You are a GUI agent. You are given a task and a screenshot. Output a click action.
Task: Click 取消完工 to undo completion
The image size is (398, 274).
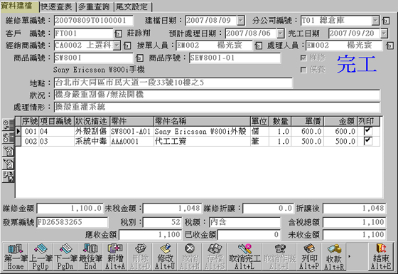pyautogui.click(x=244, y=257)
